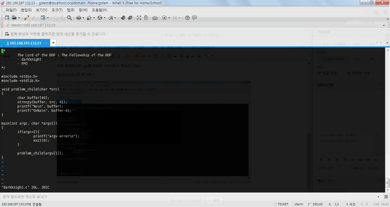Click the 1 세션 status bar entry
The width and height of the screenshot is (390, 207).
350,204
